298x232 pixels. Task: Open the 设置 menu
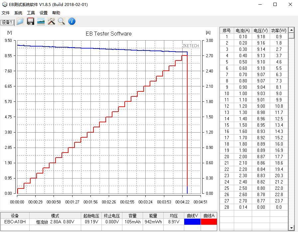pyautogui.click(x=44, y=13)
